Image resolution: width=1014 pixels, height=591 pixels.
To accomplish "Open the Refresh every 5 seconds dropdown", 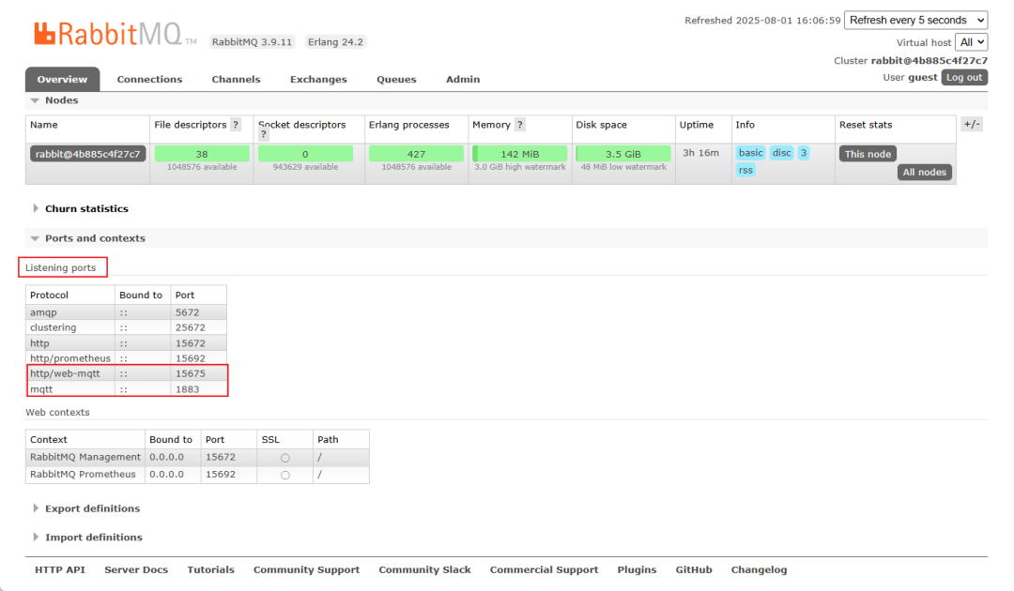I will pyautogui.click(x=915, y=20).
